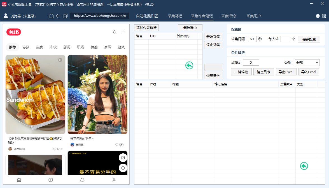The image size is (329, 188).
Task: Tap the notifications bell icon
Action: pyautogui.click(x=82, y=180)
